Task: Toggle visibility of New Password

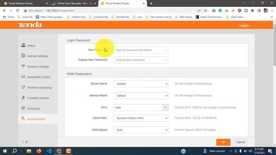Action: tap(165, 50)
